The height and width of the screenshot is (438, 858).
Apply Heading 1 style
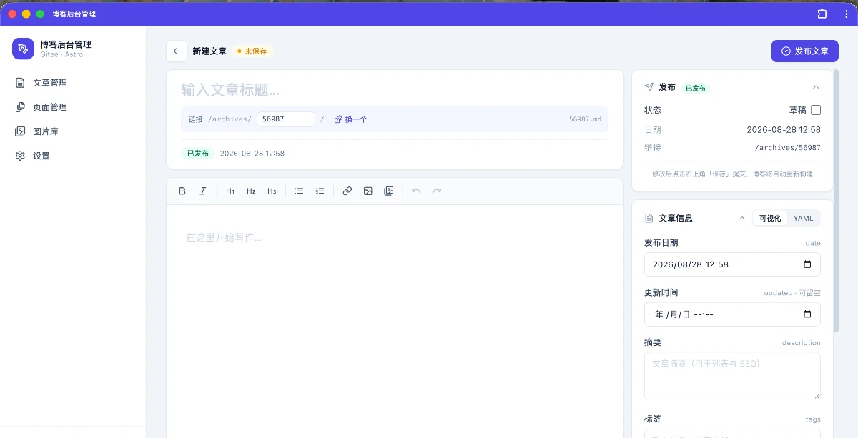[x=230, y=191]
